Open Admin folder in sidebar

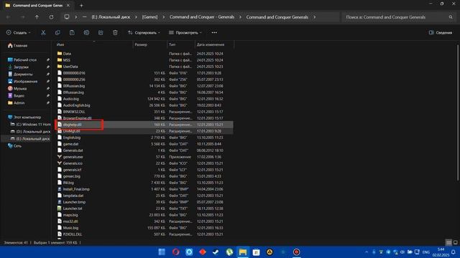16,103
